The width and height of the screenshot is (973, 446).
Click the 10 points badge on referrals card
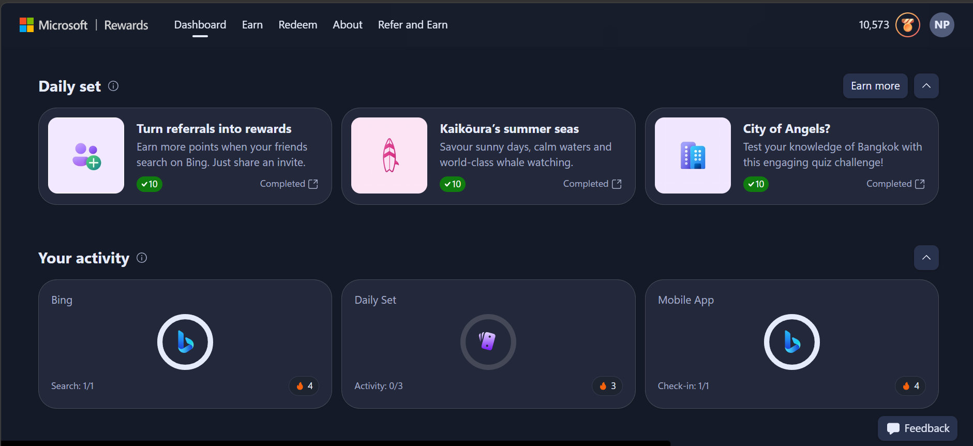[x=149, y=184]
